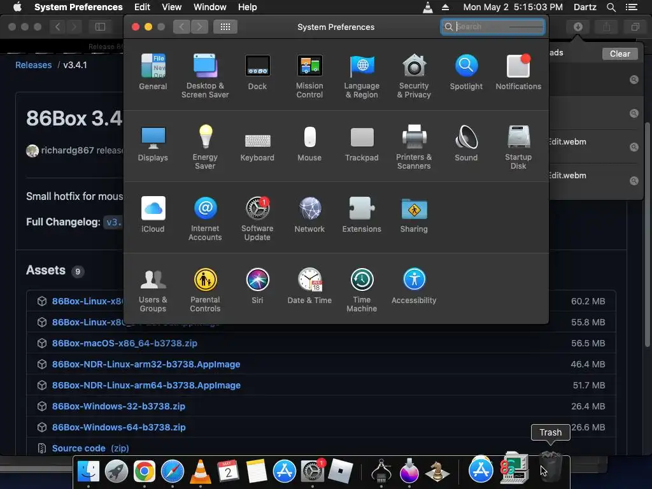The image size is (652, 489).
Task: Open Google Chrome from the Dock
Action: click(x=145, y=471)
